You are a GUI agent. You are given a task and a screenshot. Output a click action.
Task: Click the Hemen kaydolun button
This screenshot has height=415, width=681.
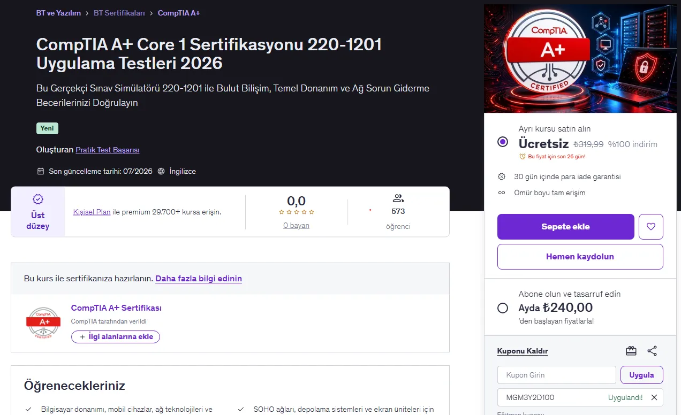pos(580,257)
